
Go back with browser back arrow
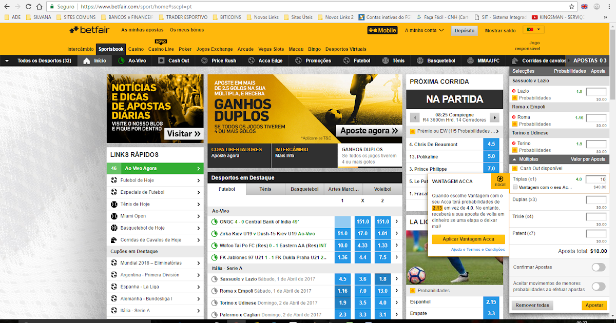click(7, 7)
